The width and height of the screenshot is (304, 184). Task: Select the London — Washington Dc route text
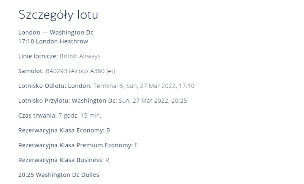pyautogui.click(x=56, y=32)
